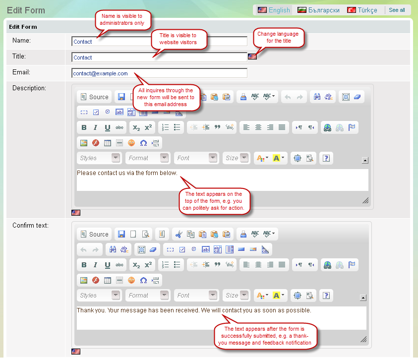Click into the Email input field
The height and width of the screenshot is (358, 418).
(x=159, y=73)
